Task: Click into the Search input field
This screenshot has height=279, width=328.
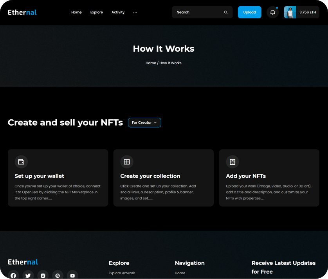Action: tap(198, 13)
